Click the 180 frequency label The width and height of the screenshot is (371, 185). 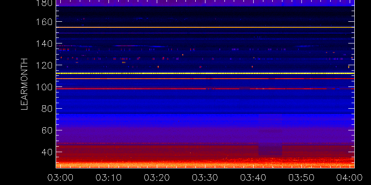coord(44,3)
